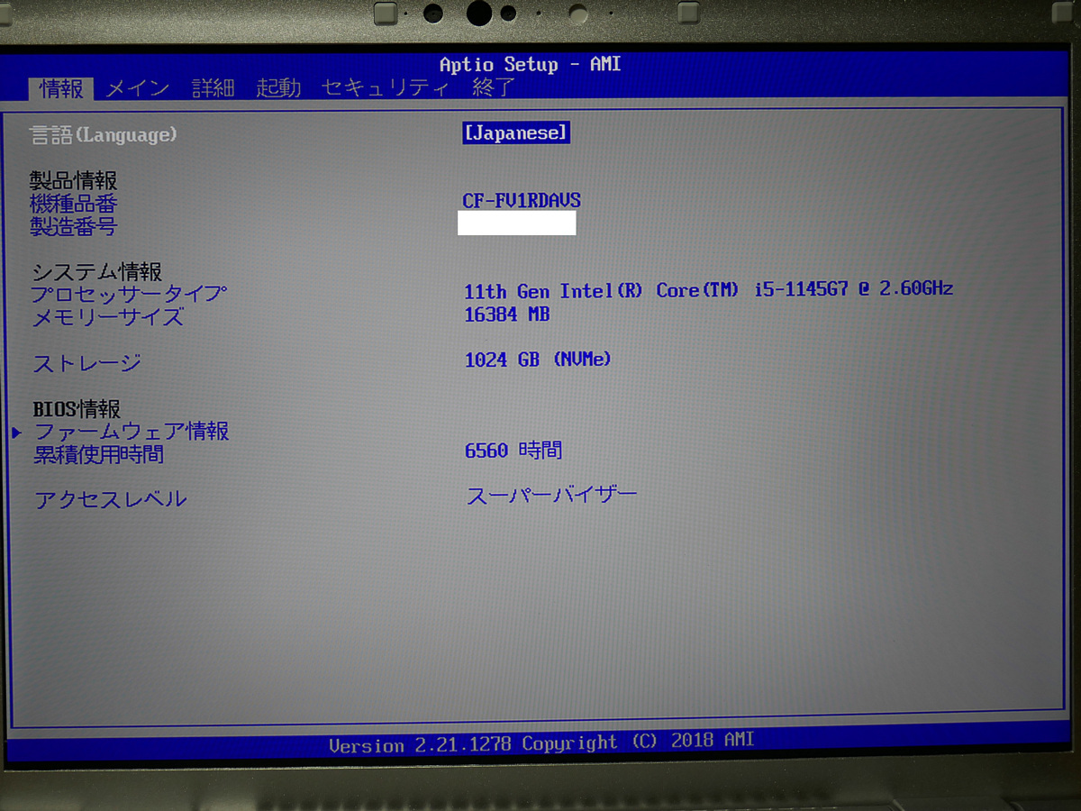Select the 製造番号 label
Image resolution: width=1081 pixels, height=811 pixels.
tap(73, 227)
